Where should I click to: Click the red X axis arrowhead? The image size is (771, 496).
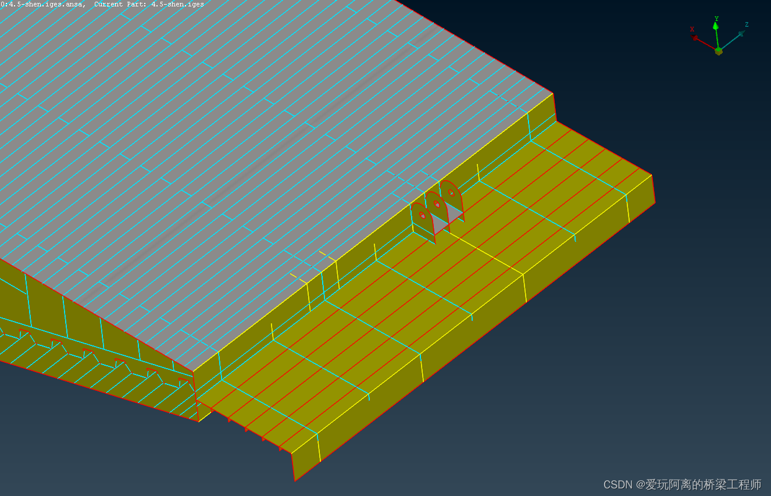tap(695, 38)
